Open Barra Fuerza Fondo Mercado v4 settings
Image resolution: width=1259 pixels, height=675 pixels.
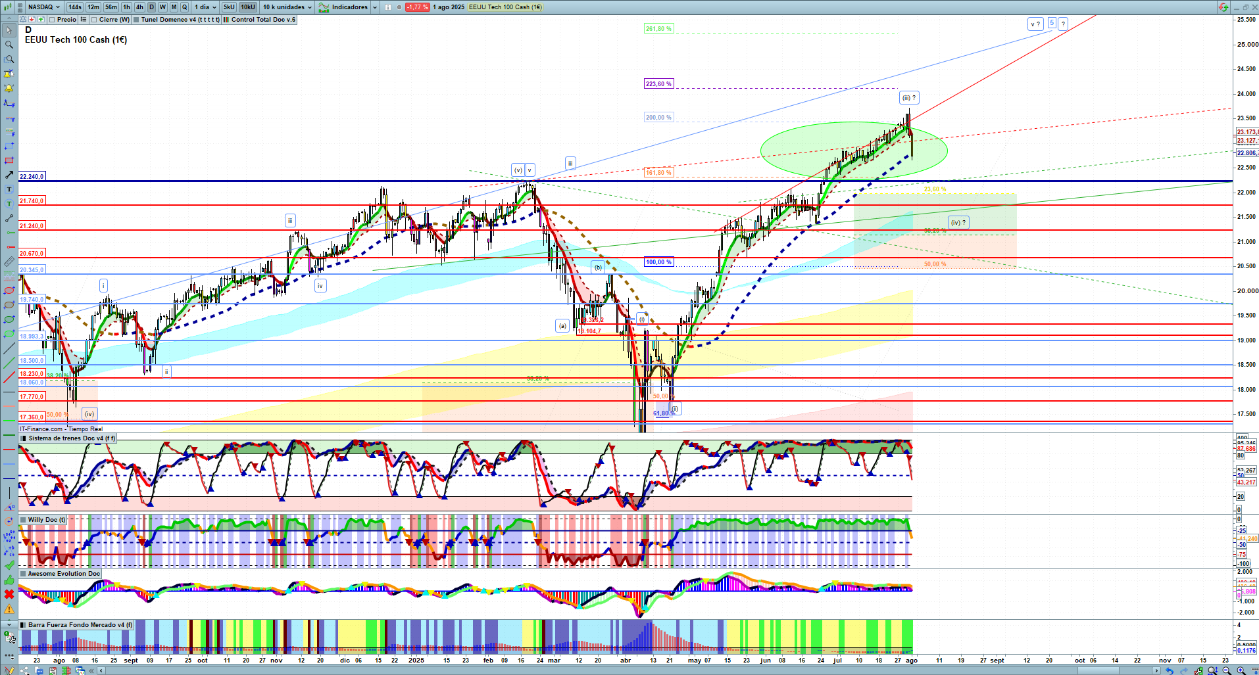tap(76, 625)
